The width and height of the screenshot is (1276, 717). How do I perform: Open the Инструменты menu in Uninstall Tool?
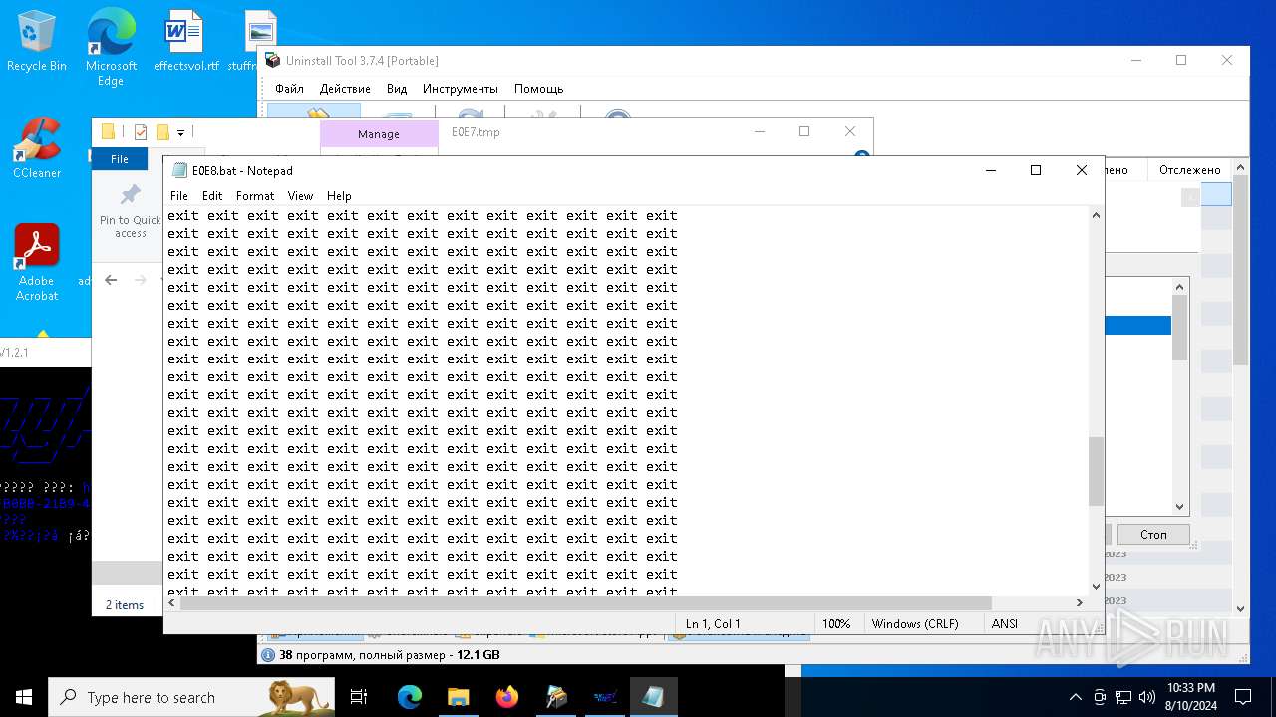tap(460, 89)
